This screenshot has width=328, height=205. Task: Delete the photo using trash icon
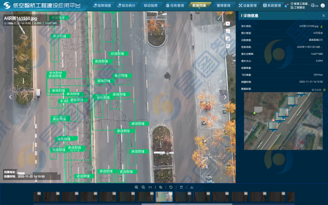point(181,187)
